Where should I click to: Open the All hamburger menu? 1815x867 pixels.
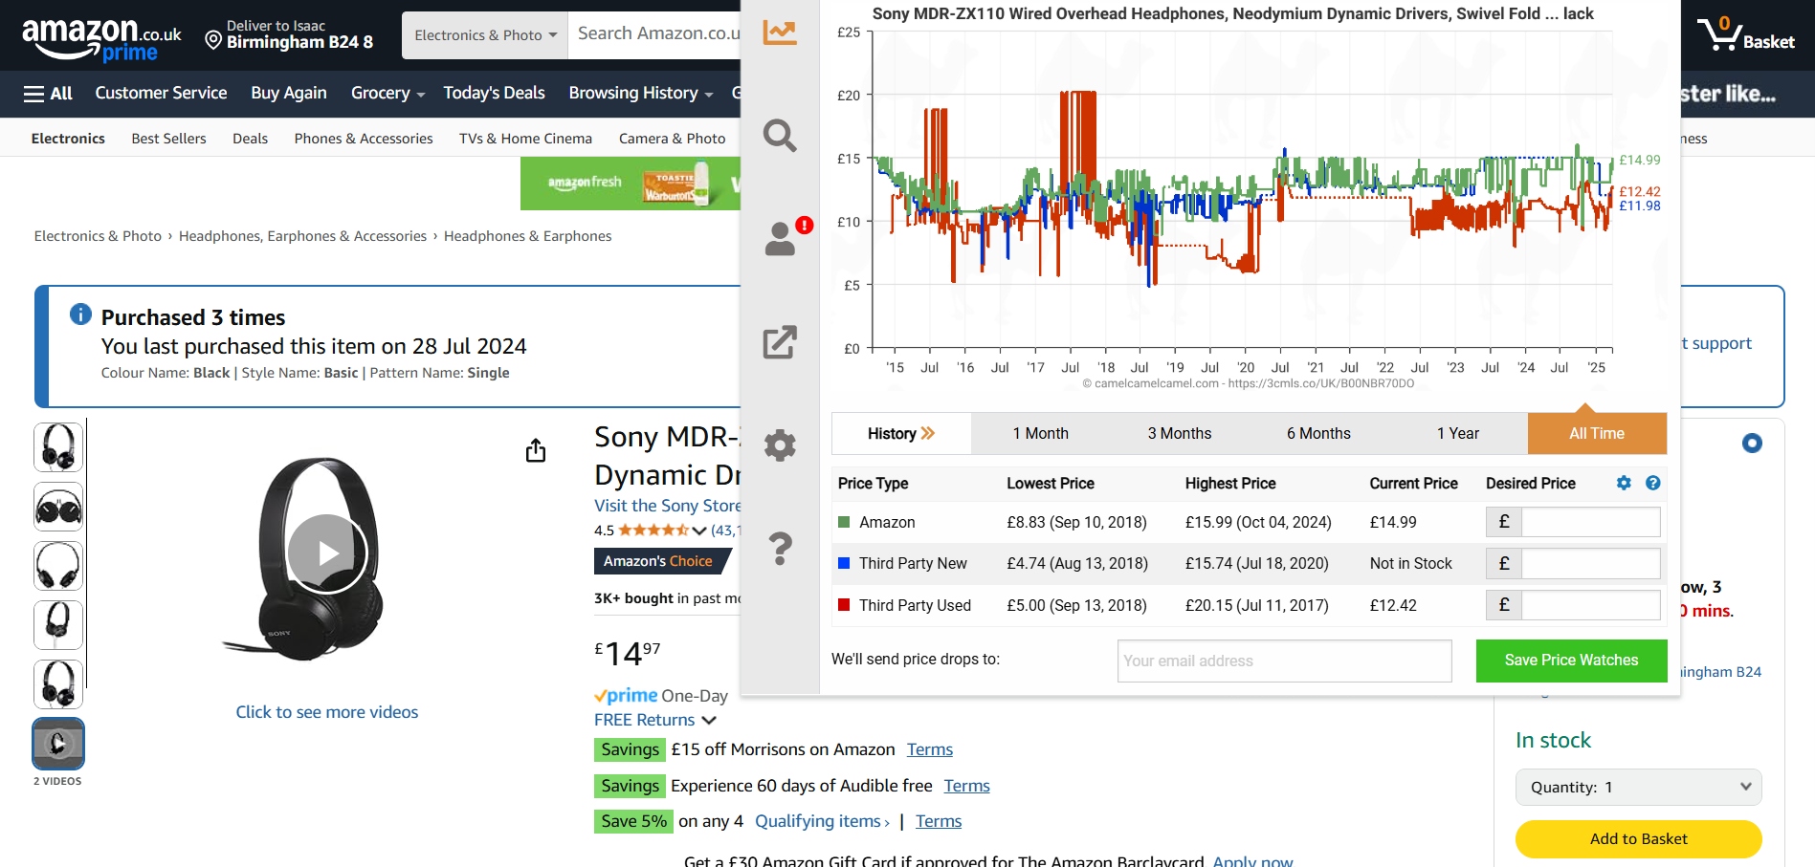coord(48,93)
